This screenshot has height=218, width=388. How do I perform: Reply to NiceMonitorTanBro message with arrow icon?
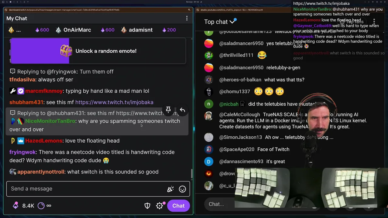coord(182,110)
